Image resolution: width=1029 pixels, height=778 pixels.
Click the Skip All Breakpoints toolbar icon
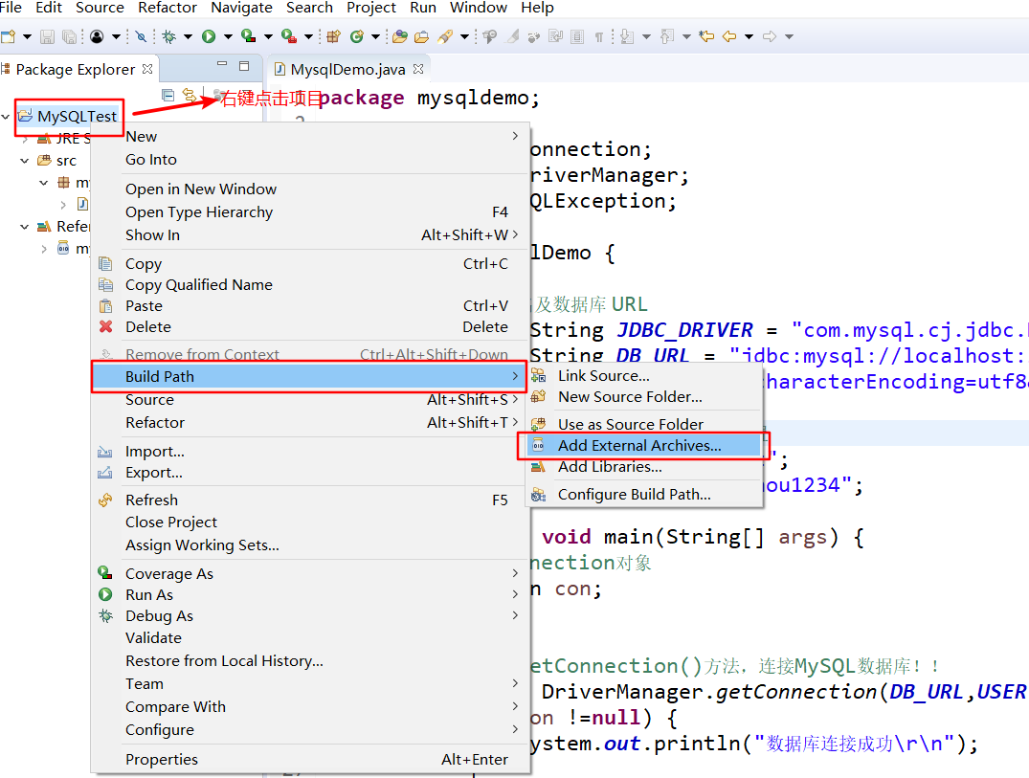[141, 36]
